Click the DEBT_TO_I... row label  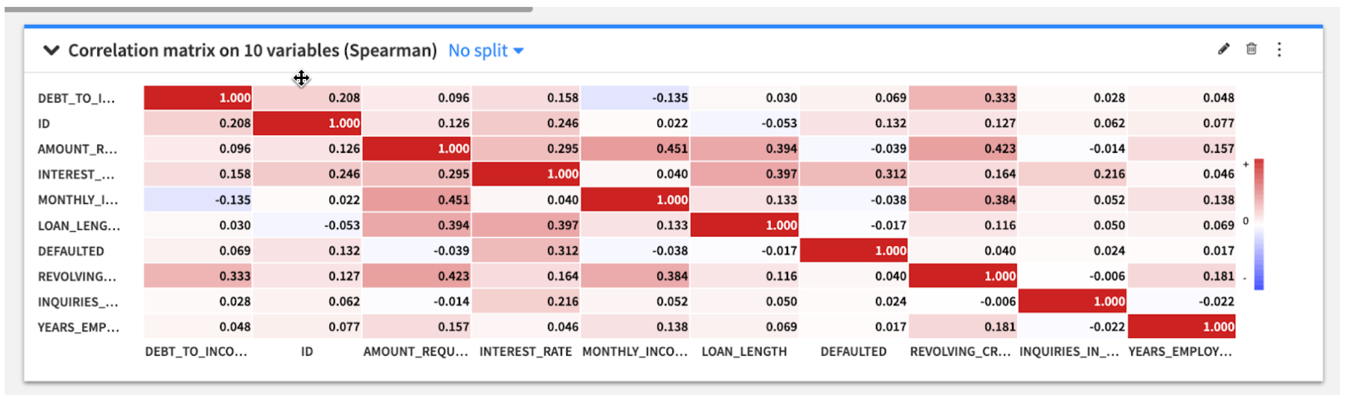[x=77, y=99]
